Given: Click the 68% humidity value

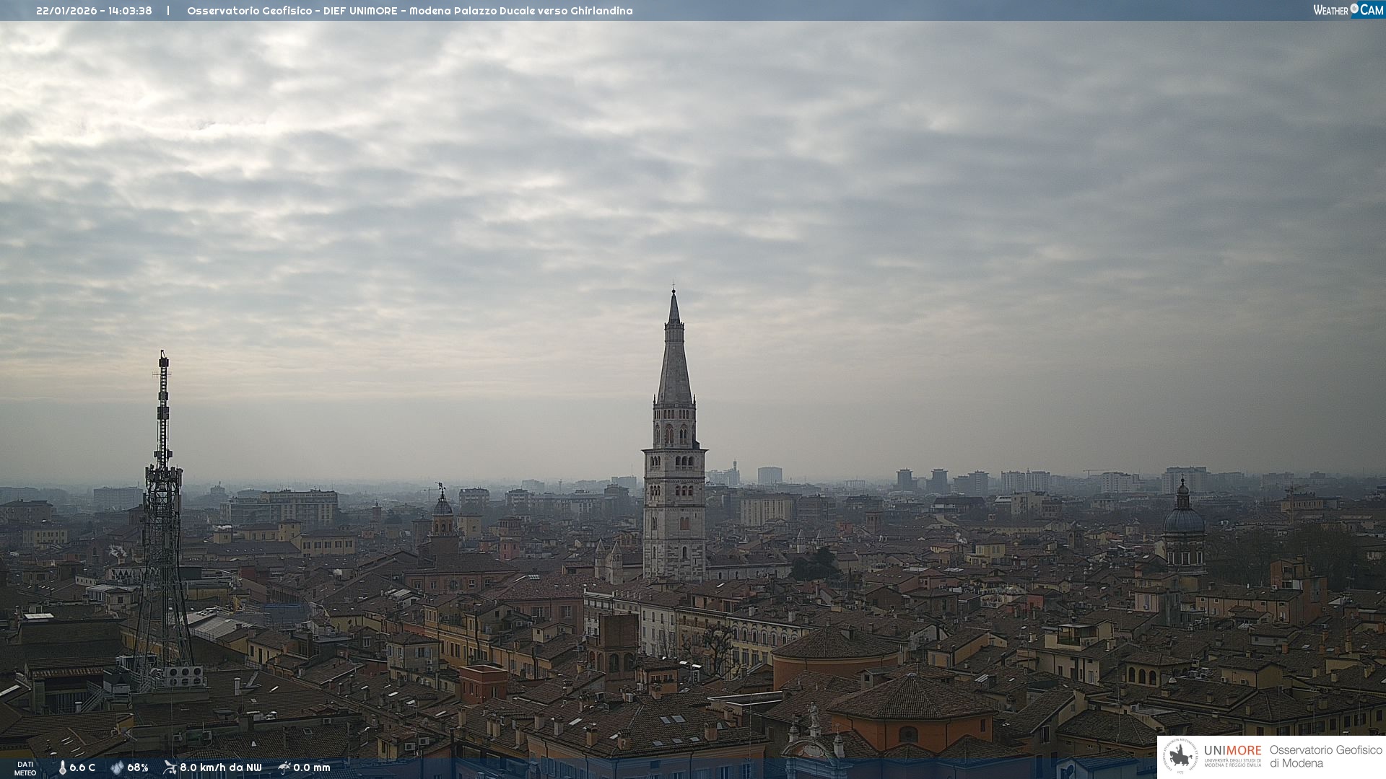Looking at the screenshot, I should [137, 768].
